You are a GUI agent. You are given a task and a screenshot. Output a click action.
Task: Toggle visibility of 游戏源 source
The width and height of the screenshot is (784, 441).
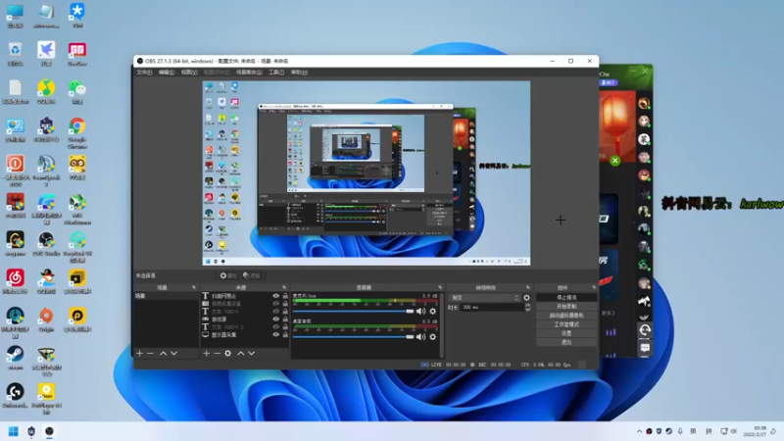coord(275,319)
